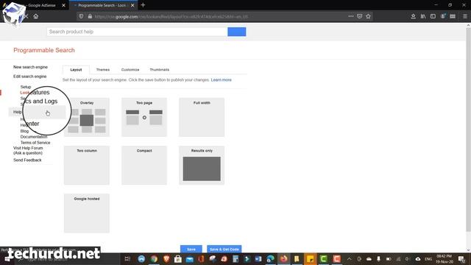Bookmark this page with star icon
Image resolution: width=471 pixels, height=265 pixels.
click(368, 16)
